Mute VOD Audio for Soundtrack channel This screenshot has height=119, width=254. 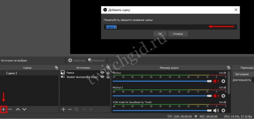(x=216, y=110)
